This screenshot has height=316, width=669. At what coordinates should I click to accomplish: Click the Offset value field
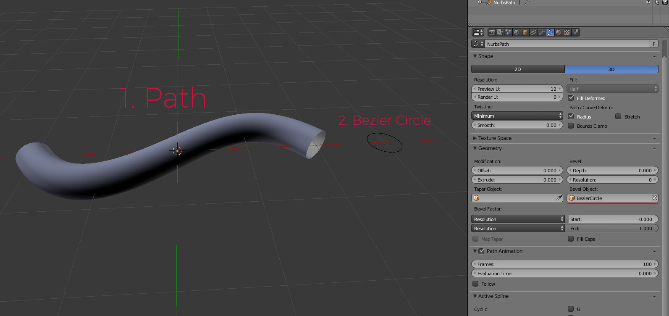pos(517,171)
